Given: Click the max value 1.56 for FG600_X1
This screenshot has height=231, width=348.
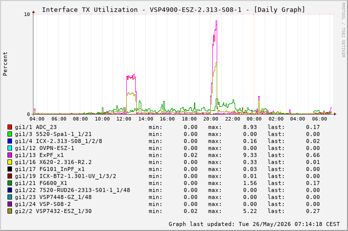Looking at the screenshot, I should pyautogui.click(x=250, y=183).
